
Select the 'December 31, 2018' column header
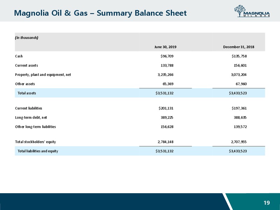(x=239, y=47)
